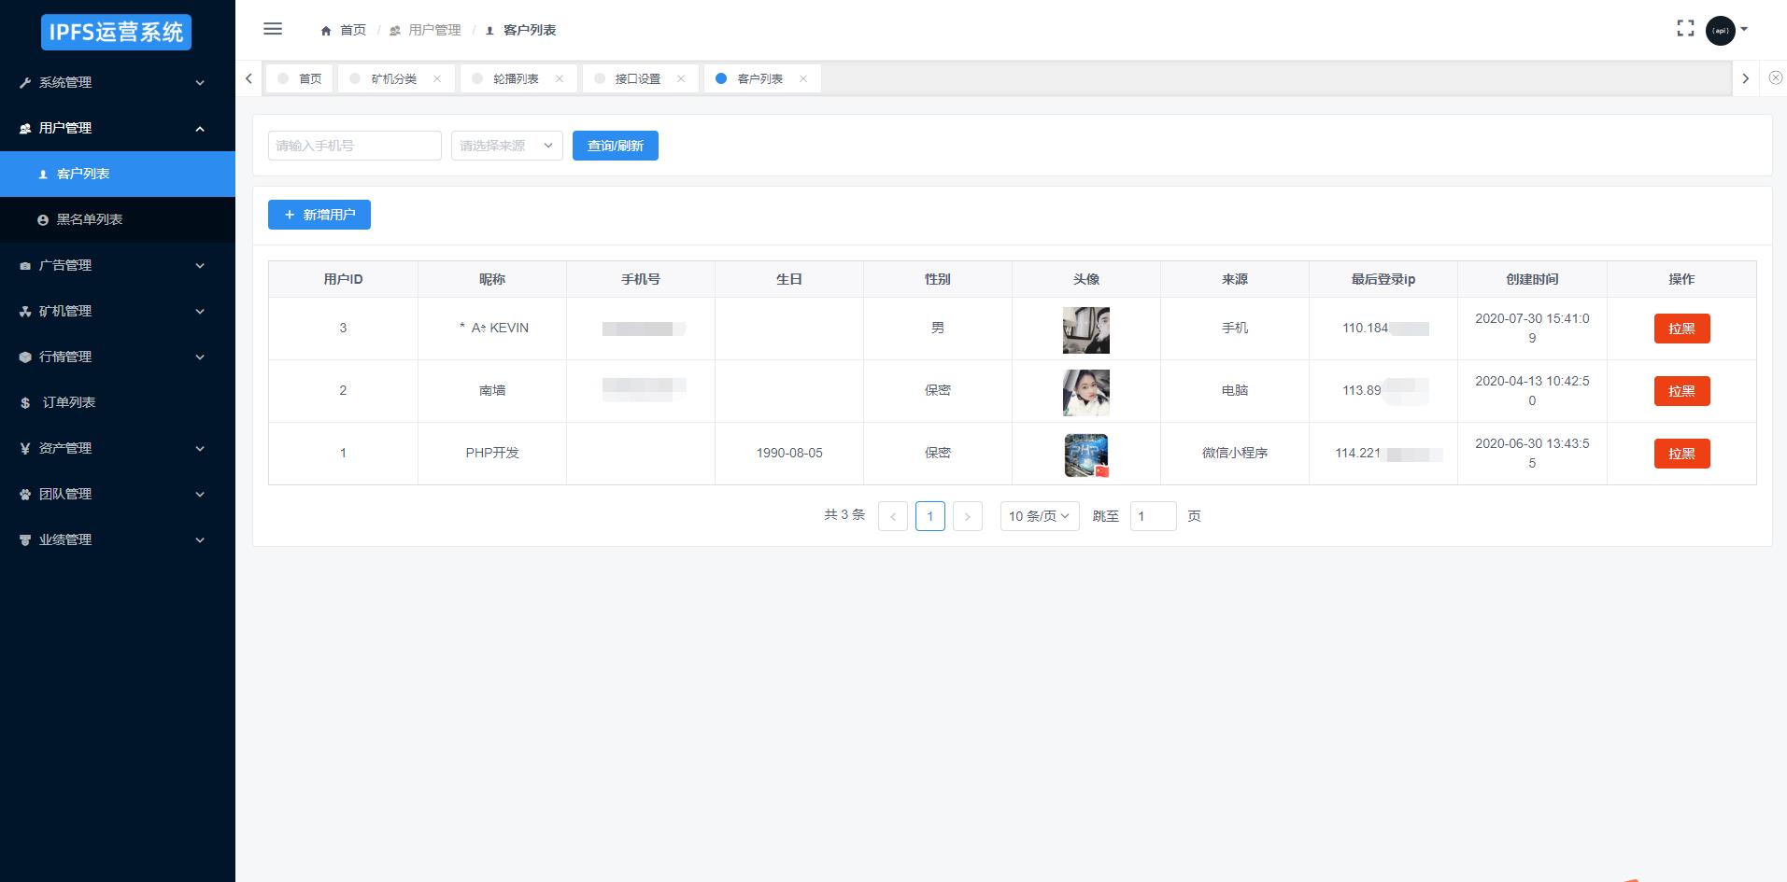Open 黑名单列表 in the sidebar
The width and height of the screenshot is (1787, 882).
click(90, 219)
